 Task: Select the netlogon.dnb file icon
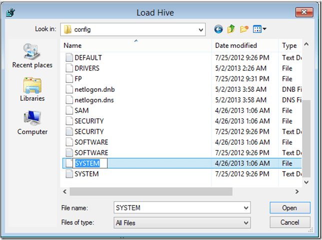(69, 89)
